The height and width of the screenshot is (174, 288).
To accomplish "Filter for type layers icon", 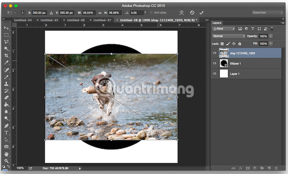I will 253,29.
